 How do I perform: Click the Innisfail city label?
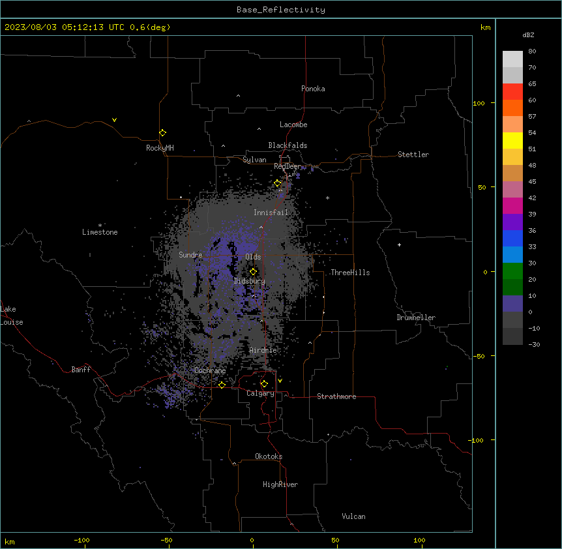[271, 213]
